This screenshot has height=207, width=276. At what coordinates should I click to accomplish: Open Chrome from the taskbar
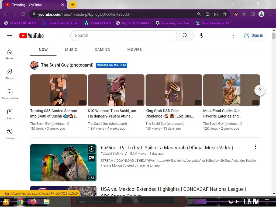pos(20,202)
